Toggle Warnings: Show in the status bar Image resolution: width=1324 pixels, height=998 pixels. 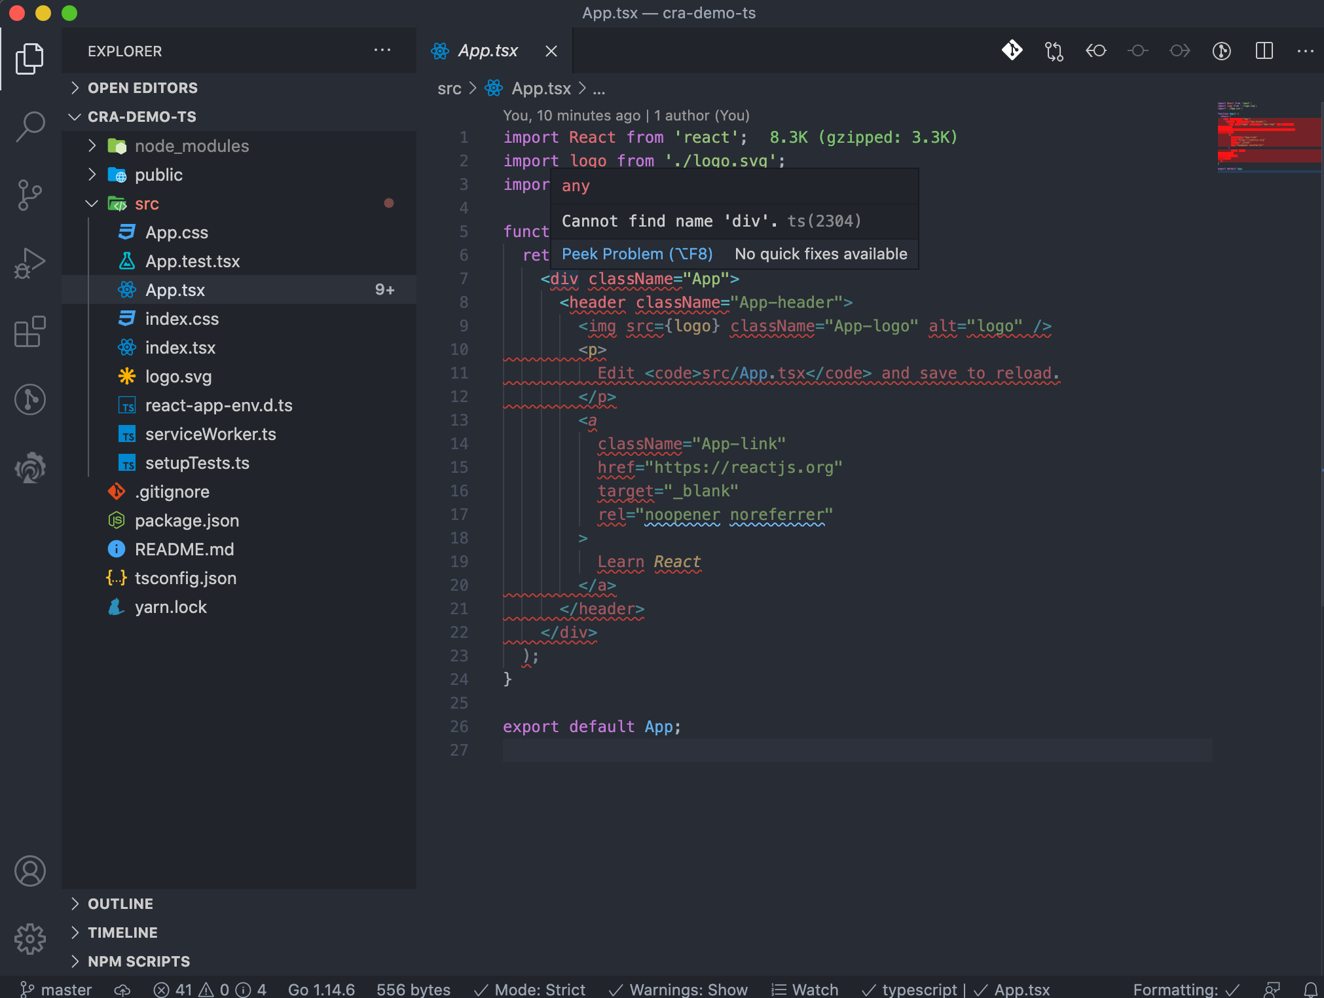[x=678, y=989]
